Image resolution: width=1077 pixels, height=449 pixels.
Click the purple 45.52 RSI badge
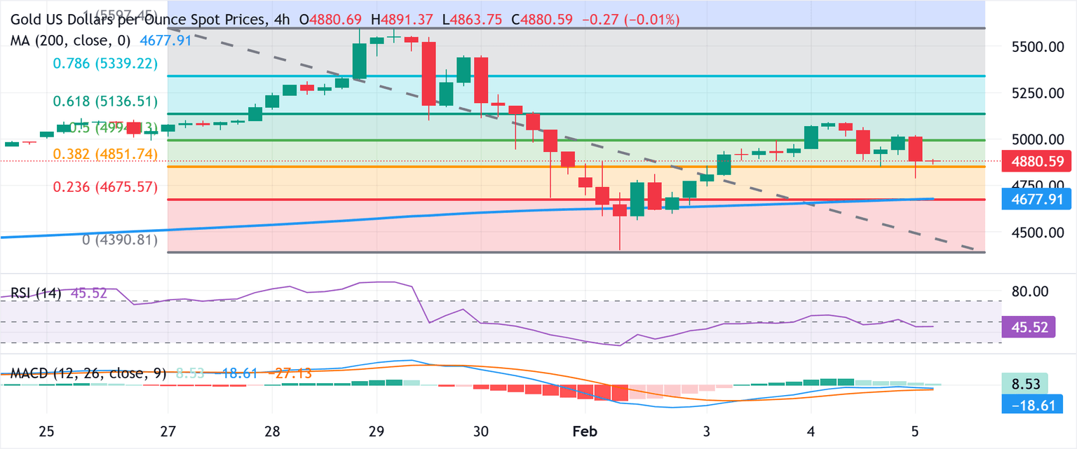(x=1031, y=327)
